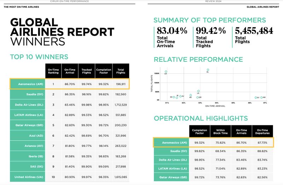Click the On-Time Departures column header

click(262, 132)
